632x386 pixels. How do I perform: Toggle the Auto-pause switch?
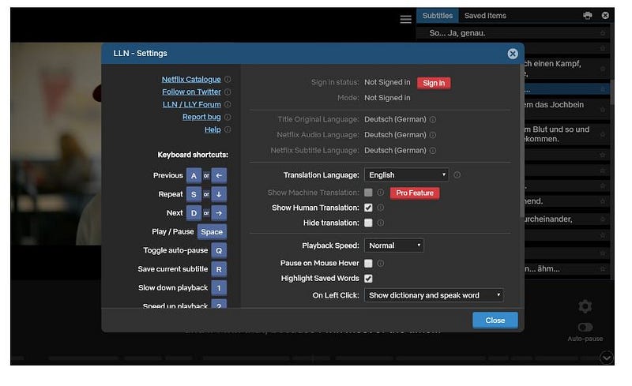pos(585,327)
